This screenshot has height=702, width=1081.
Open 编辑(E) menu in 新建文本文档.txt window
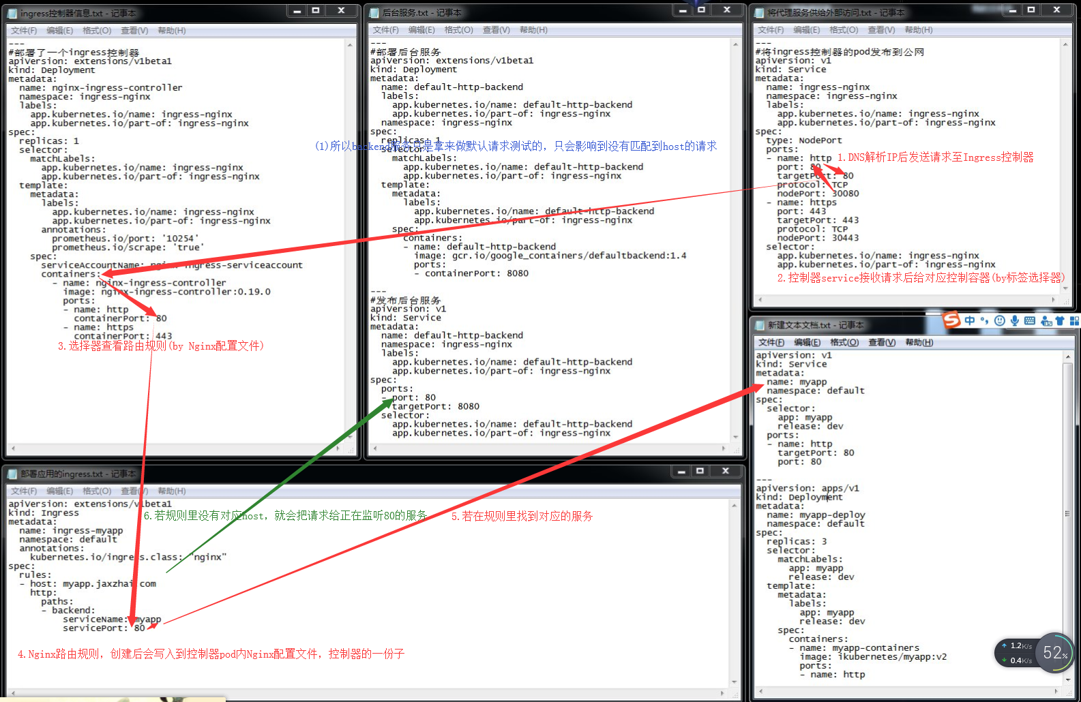pyautogui.click(x=808, y=343)
